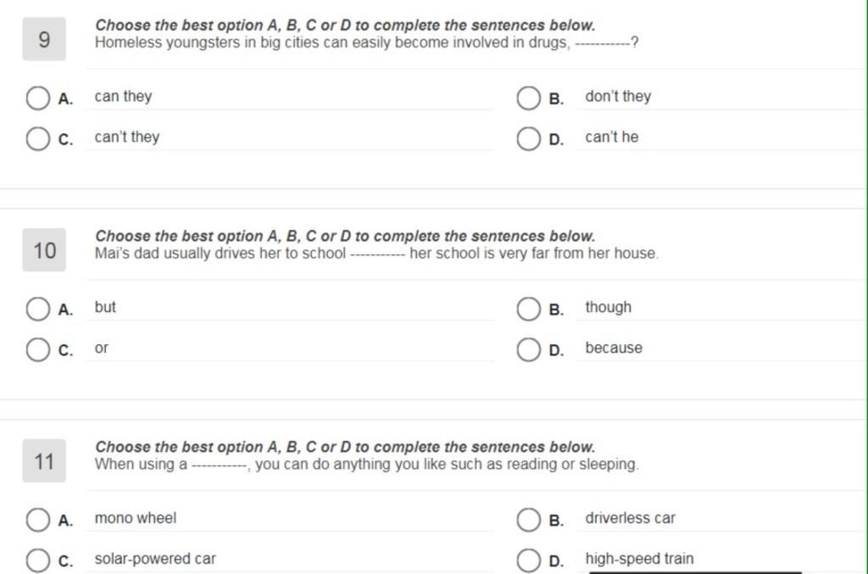Click the question number 10 badge

44,250
